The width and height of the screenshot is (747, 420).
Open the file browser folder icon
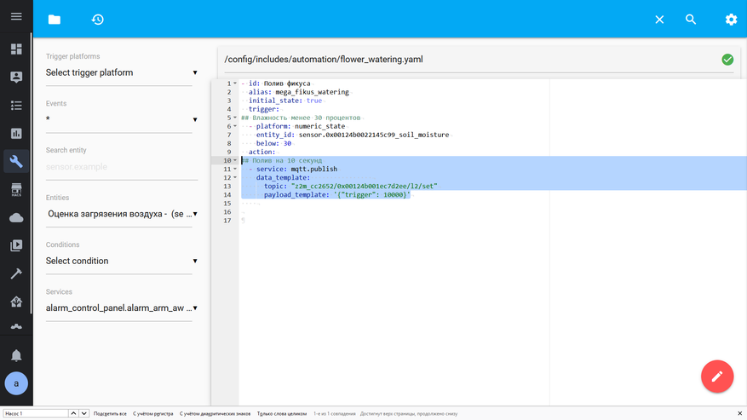point(55,20)
